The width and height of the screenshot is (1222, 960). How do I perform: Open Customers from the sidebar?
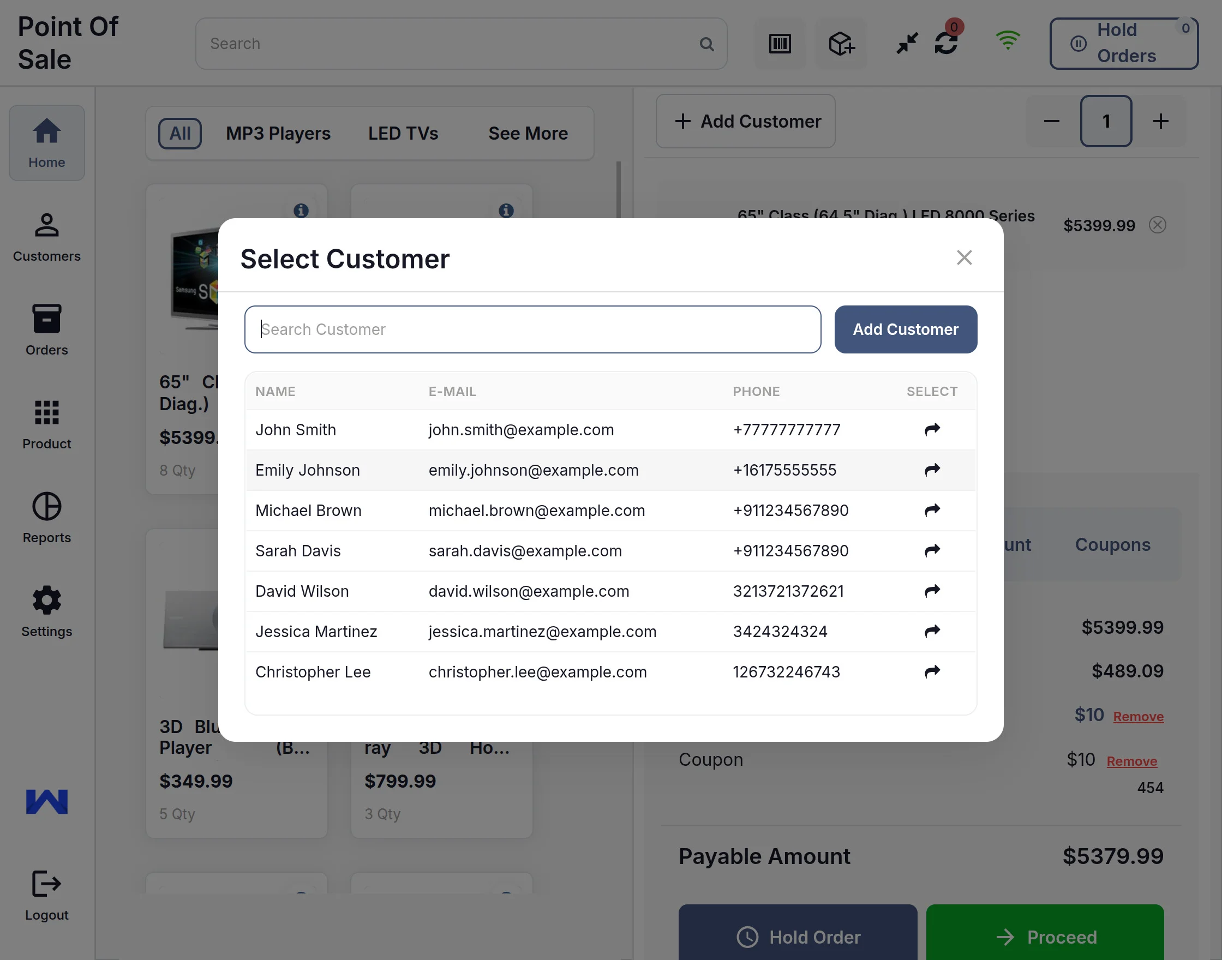[x=46, y=236]
